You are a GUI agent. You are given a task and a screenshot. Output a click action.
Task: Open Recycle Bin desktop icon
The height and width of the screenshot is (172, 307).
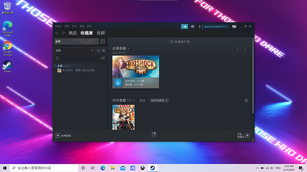point(7,8)
